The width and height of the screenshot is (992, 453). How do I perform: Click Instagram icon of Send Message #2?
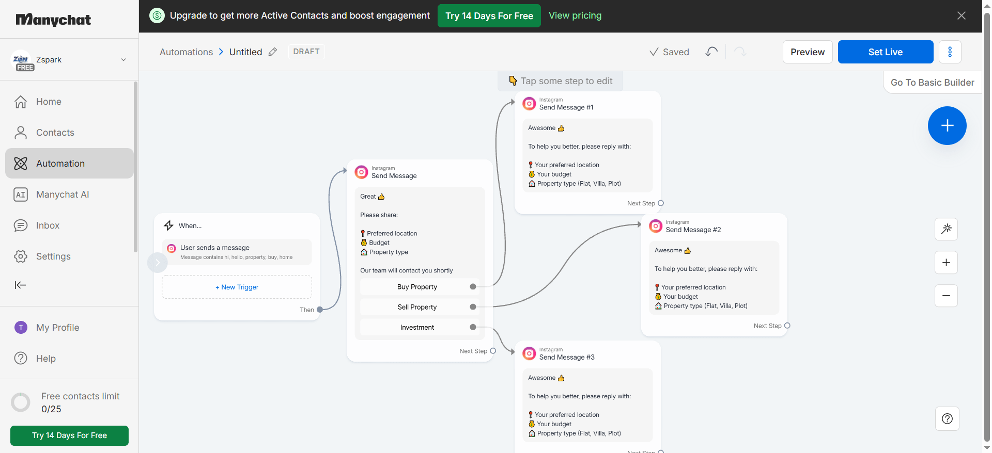coord(656,225)
